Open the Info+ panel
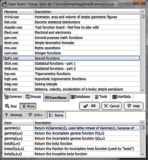148x160 pixels. (36, 115)
